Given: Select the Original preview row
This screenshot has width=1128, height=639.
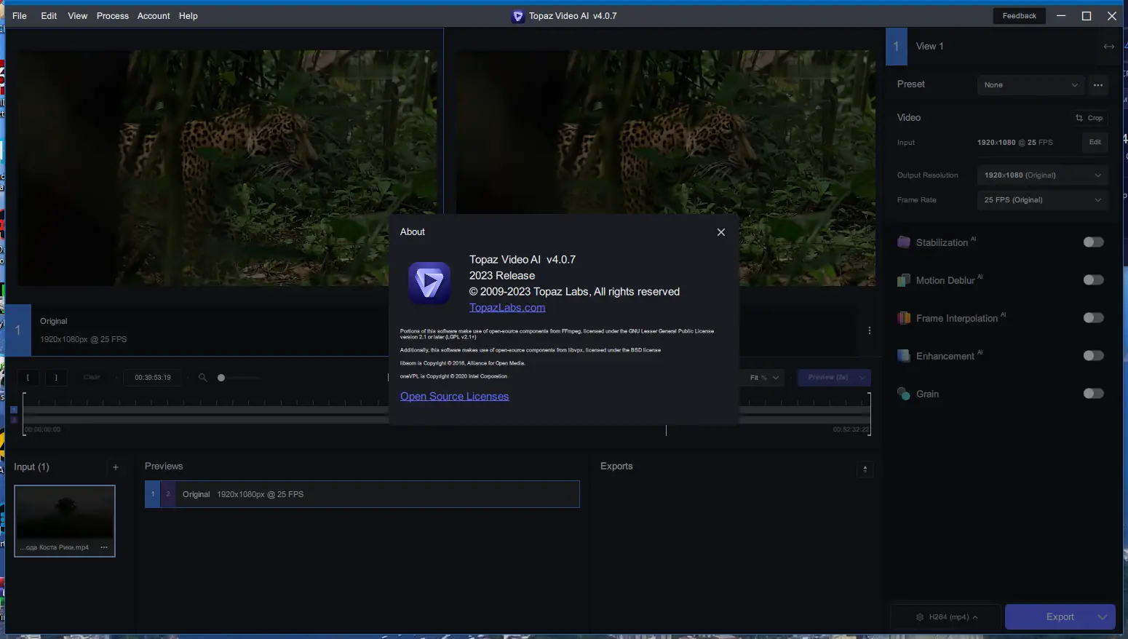Looking at the screenshot, I should click(x=362, y=494).
